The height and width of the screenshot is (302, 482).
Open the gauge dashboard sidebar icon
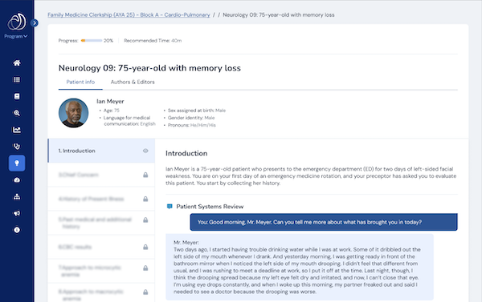(17, 180)
